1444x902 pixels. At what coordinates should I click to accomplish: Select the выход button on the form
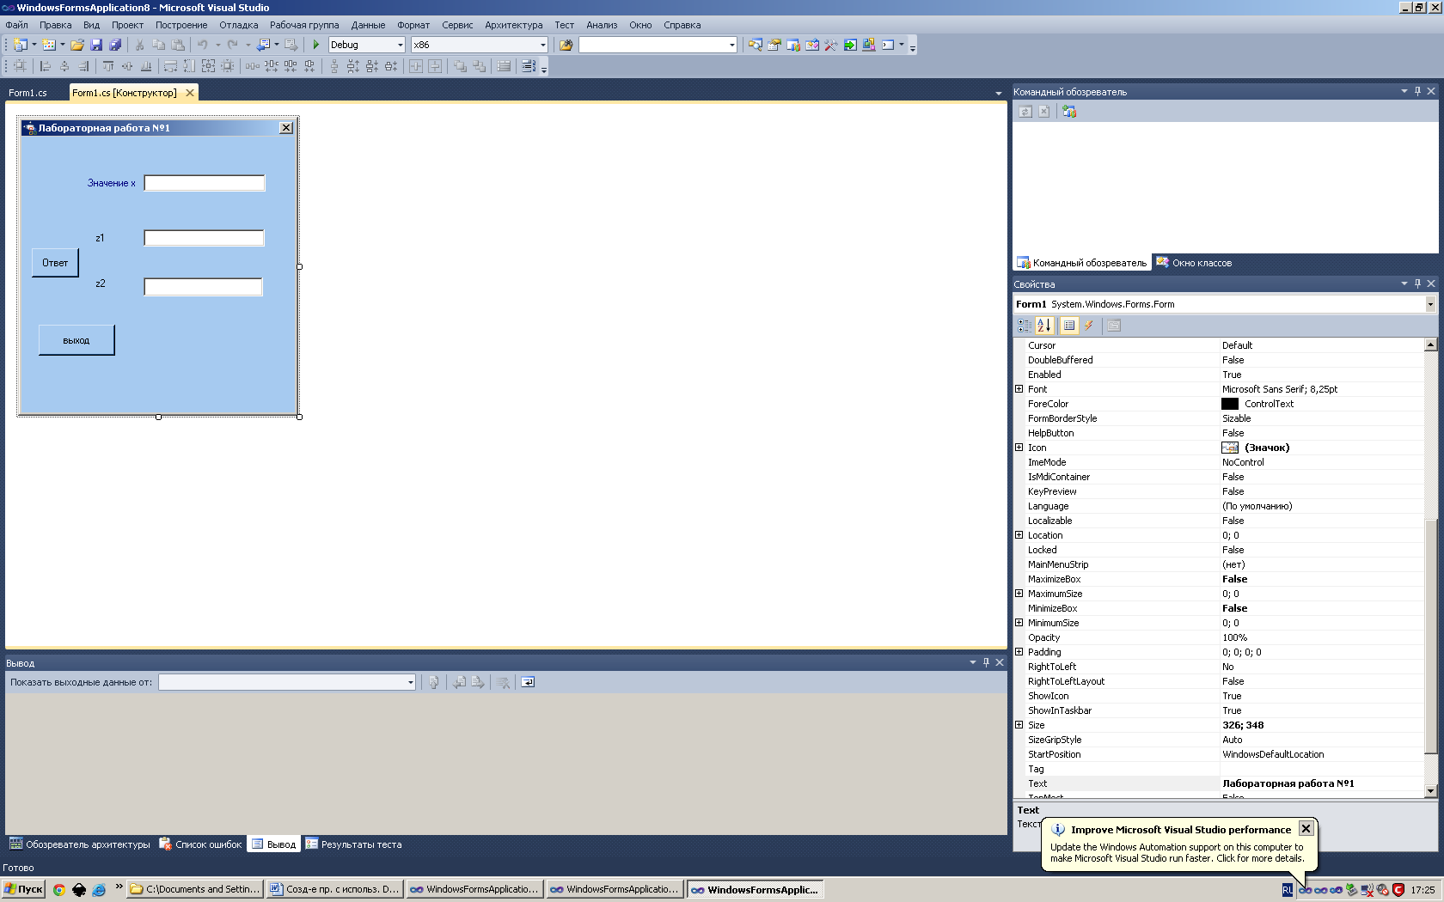tap(76, 340)
